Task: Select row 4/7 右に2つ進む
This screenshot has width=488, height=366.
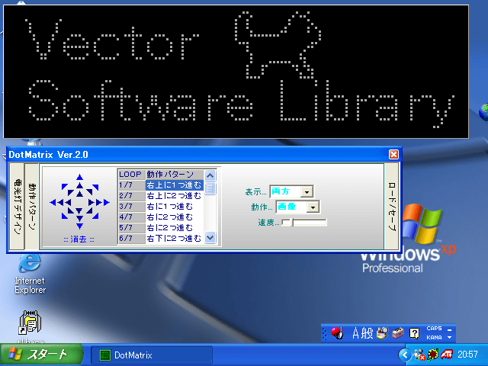Action: (161, 217)
